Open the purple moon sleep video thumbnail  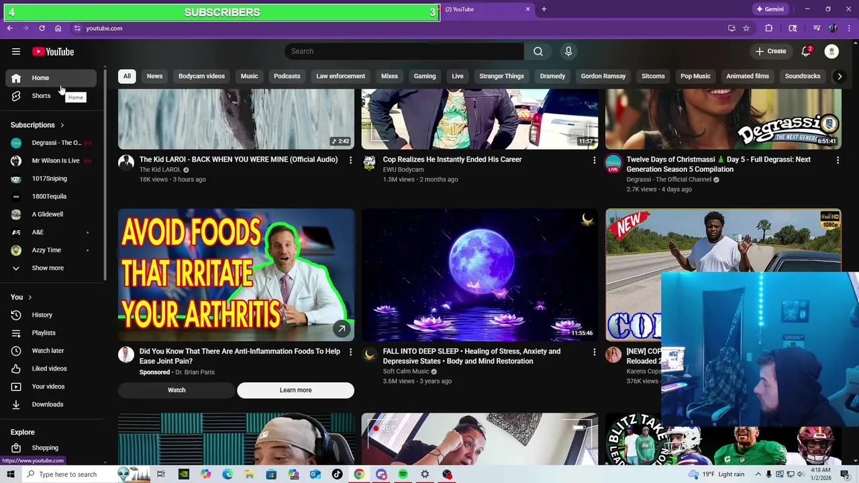[x=479, y=275]
